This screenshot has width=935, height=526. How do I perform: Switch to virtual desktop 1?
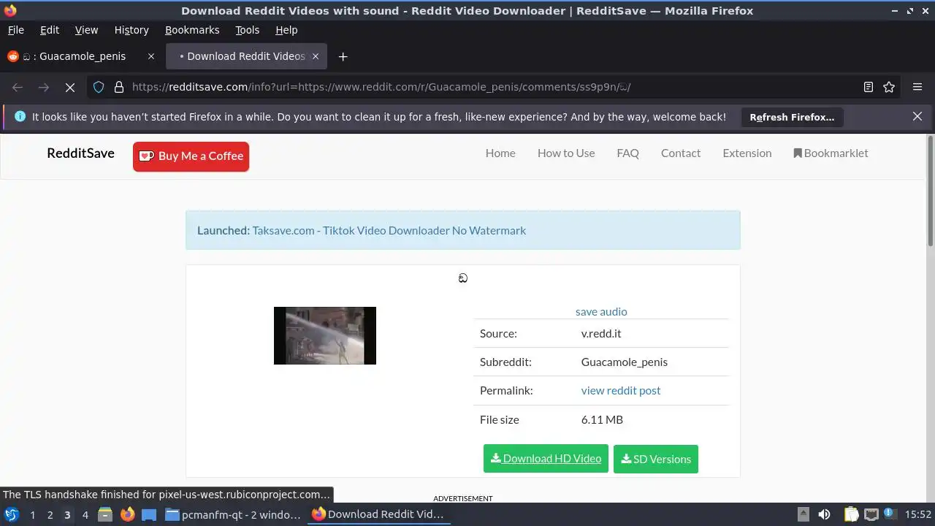coord(32,514)
